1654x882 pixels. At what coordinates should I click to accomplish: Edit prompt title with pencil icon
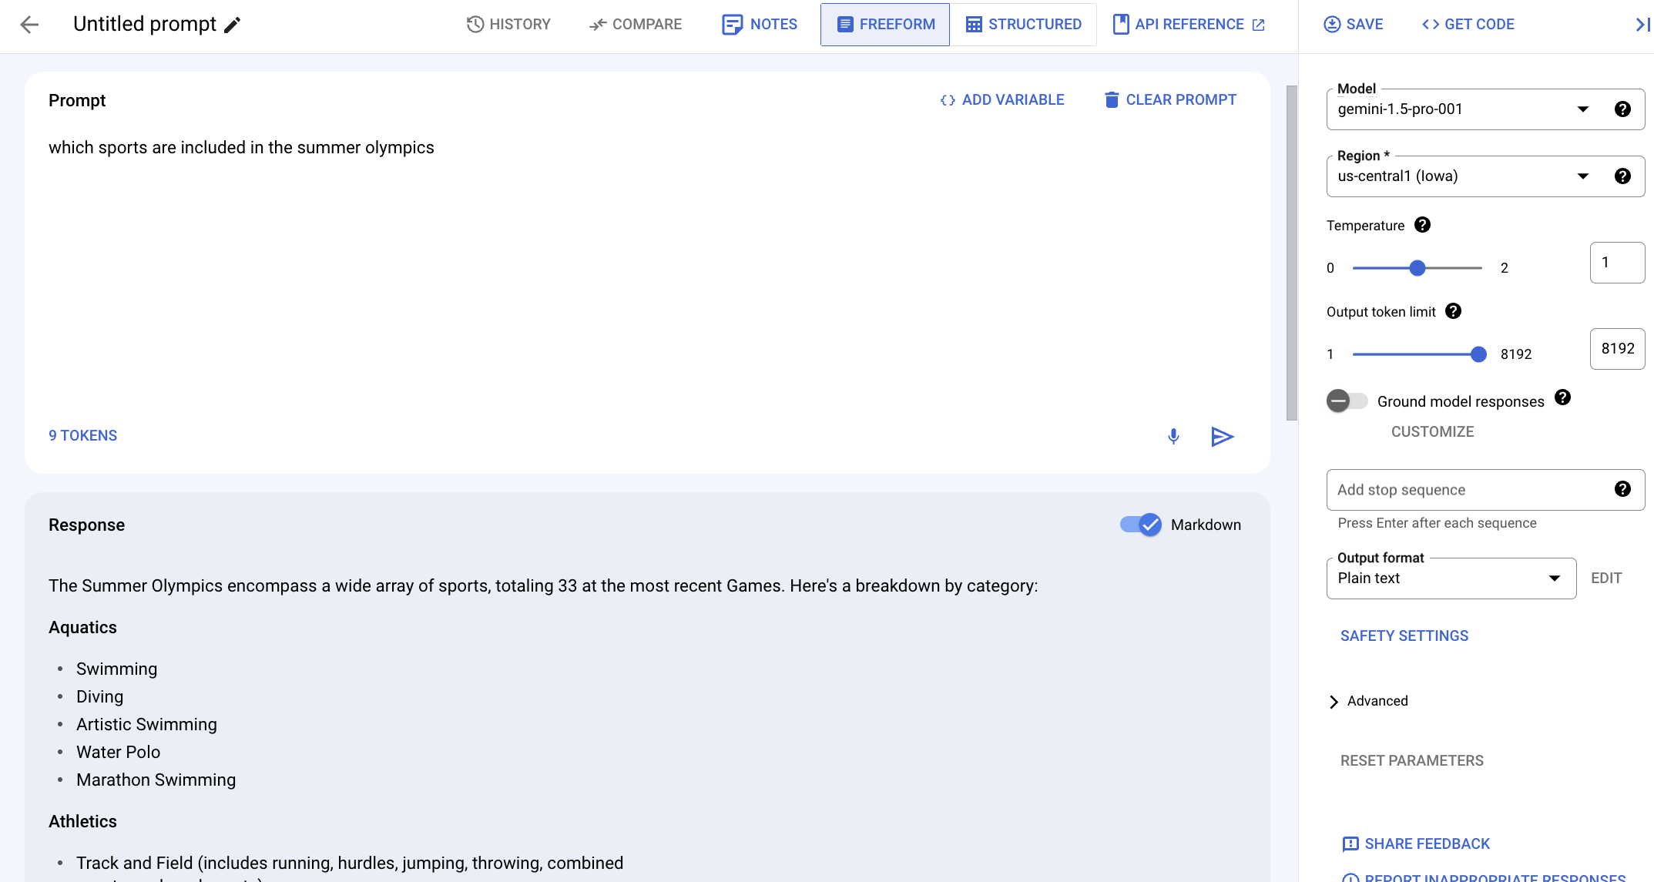pyautogui.click(x=232, y=25)
